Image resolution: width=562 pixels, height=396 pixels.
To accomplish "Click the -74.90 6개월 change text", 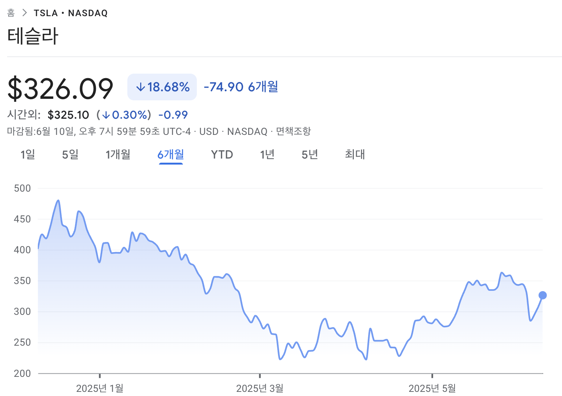I will pos(241,87).
